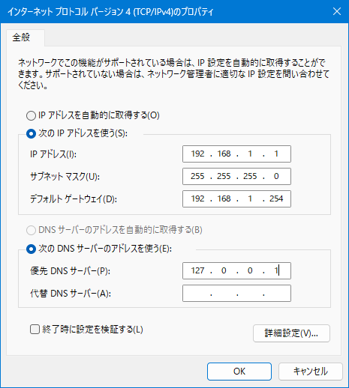Select the 全般 tab
Screen dimensions: 349x388
coord(22,37)
